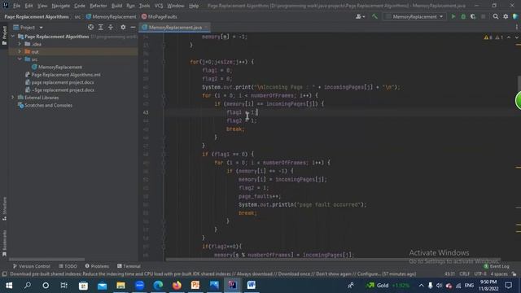This screenshot has height=293, width=521.
Task: Click the Stop process icon
Action: click(483, 16)
